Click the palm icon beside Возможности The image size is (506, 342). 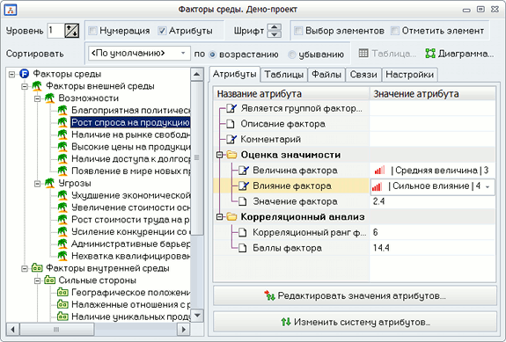coord(49,98)
